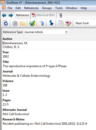Click the Author field label
This screenshot has width=96, height=130.
8,39
